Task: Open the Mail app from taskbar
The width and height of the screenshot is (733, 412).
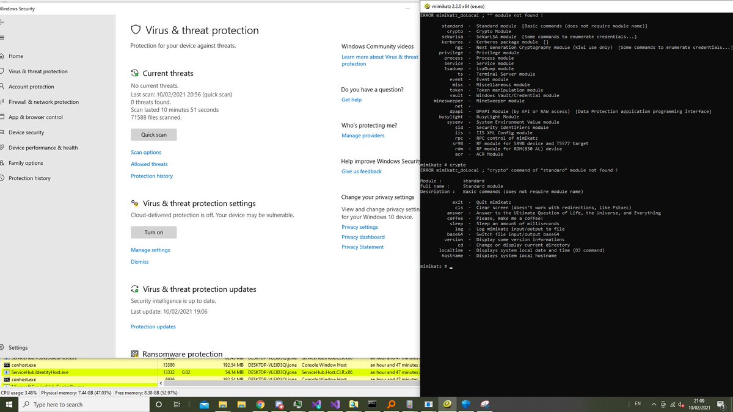Action: pyautogui.click(x=205, y=405)
